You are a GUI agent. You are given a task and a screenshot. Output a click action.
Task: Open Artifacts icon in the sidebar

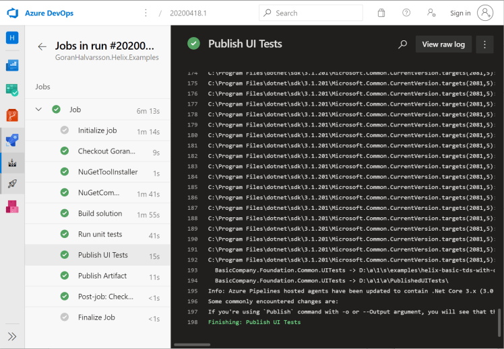point(12,206)
